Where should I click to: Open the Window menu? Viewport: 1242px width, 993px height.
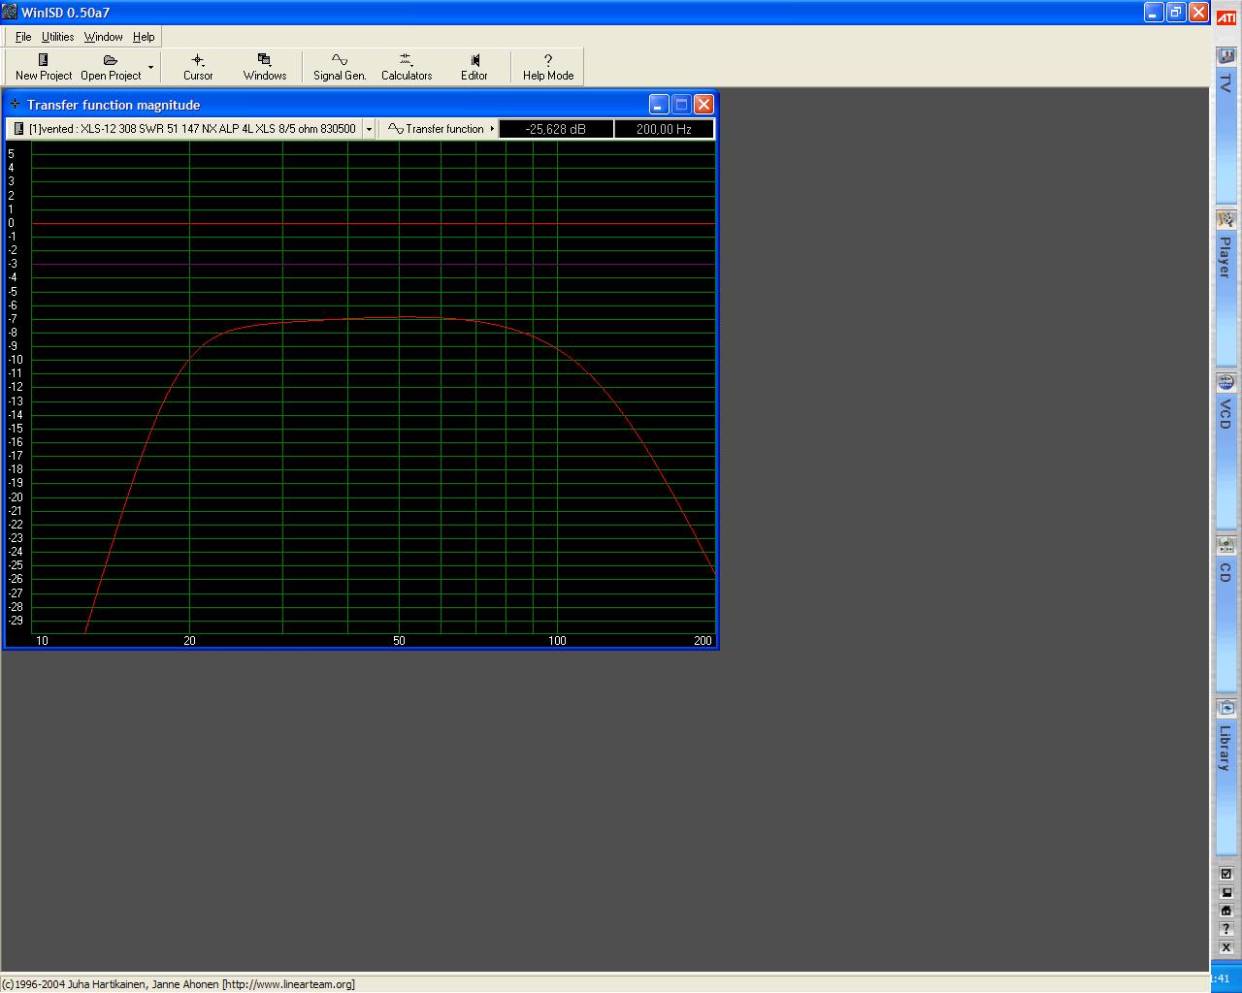103,37
